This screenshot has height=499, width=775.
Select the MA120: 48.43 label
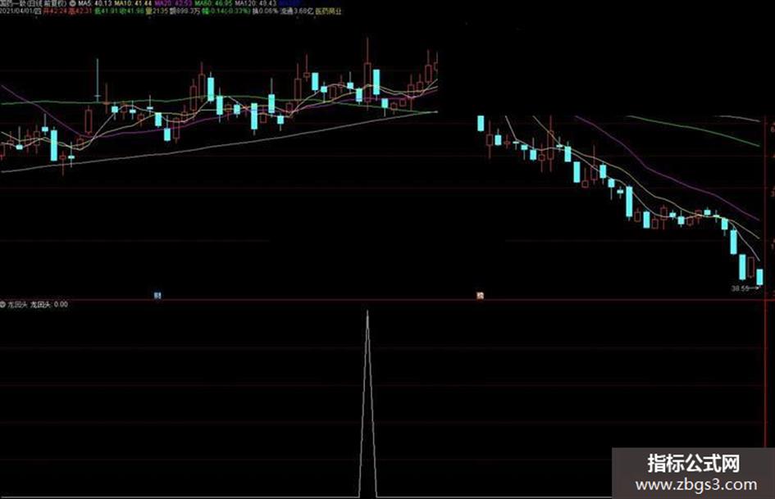(x=256, y=3)
